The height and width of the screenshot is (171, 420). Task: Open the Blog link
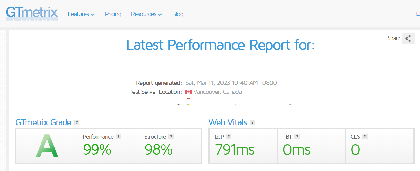(x=178, y=14)
